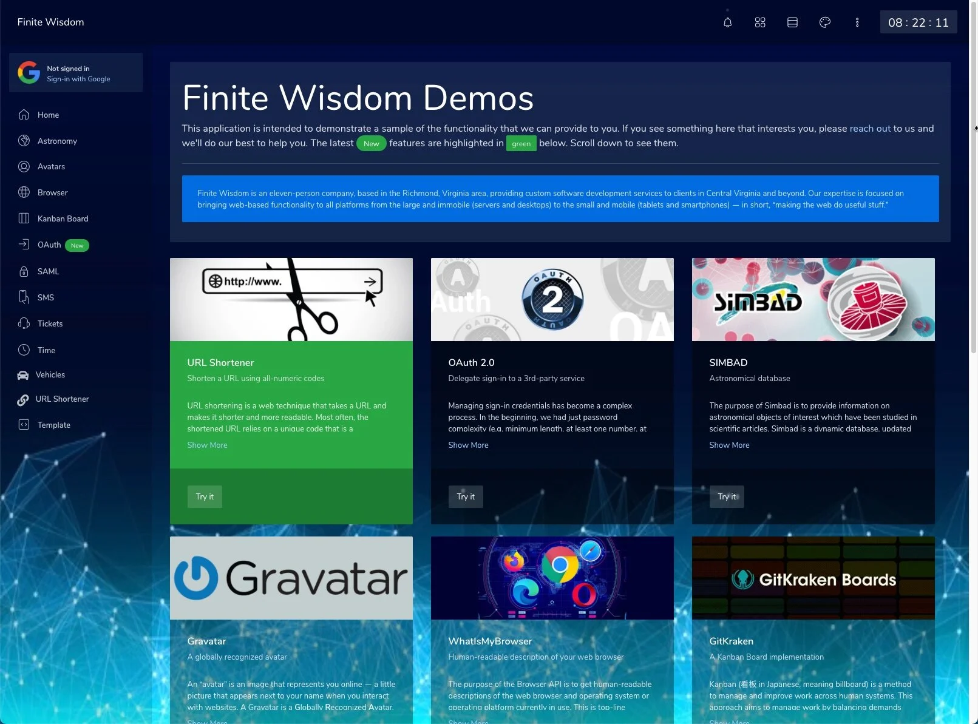Open the notifications bell icon
The height and width of the screenshot is (724, 978).
[727, 22]
